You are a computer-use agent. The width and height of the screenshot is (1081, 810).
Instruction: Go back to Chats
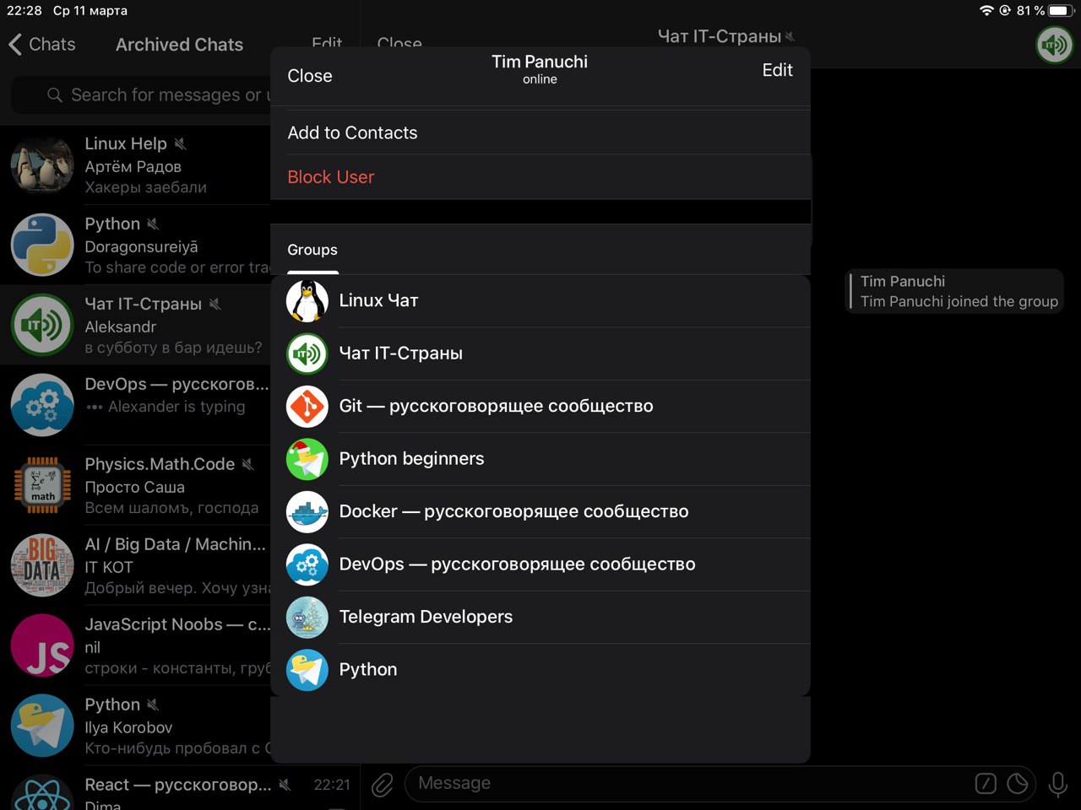[42, 45]
